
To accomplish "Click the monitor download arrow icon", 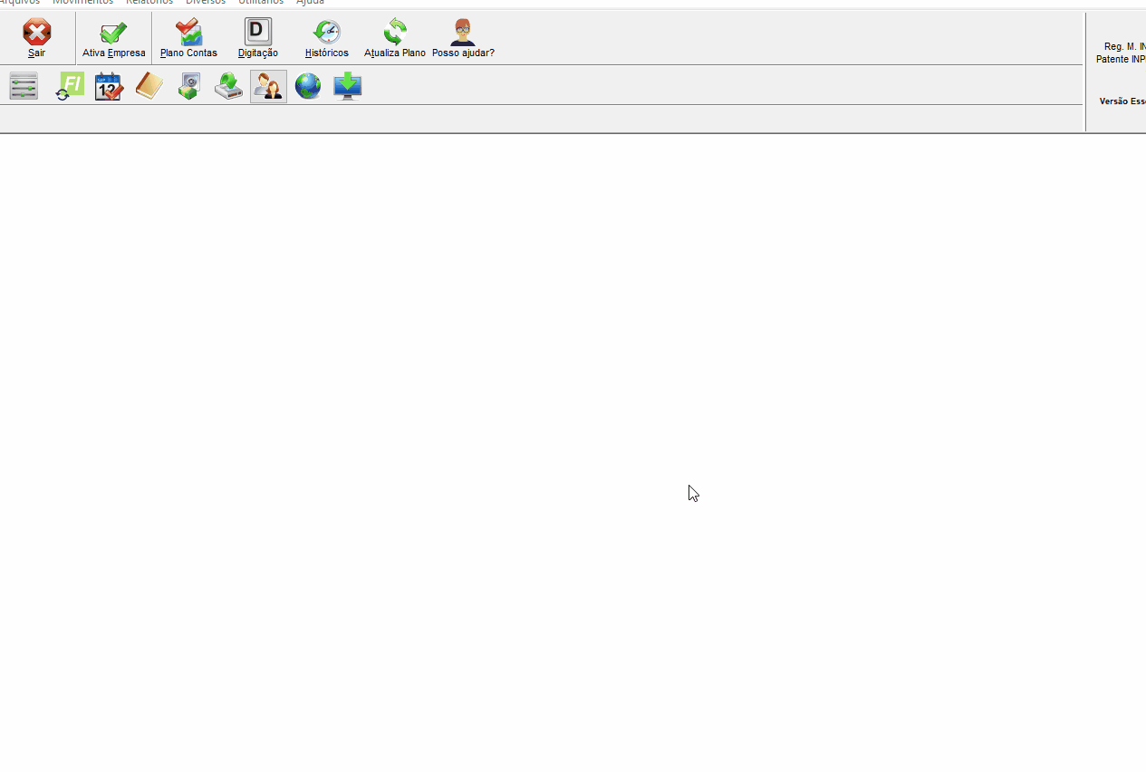I will 348,86.
